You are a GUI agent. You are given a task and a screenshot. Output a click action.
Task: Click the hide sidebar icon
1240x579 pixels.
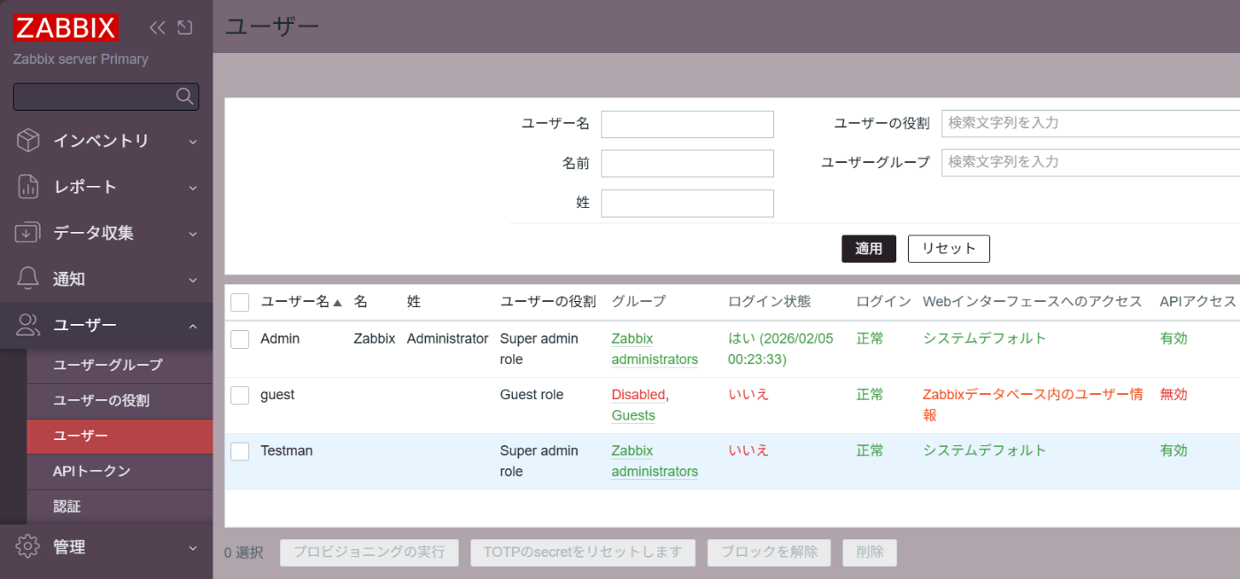pos(185,27)
